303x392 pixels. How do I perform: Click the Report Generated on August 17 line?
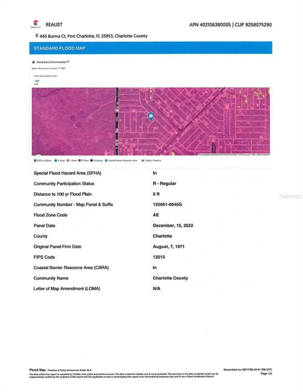pos(49,68)
